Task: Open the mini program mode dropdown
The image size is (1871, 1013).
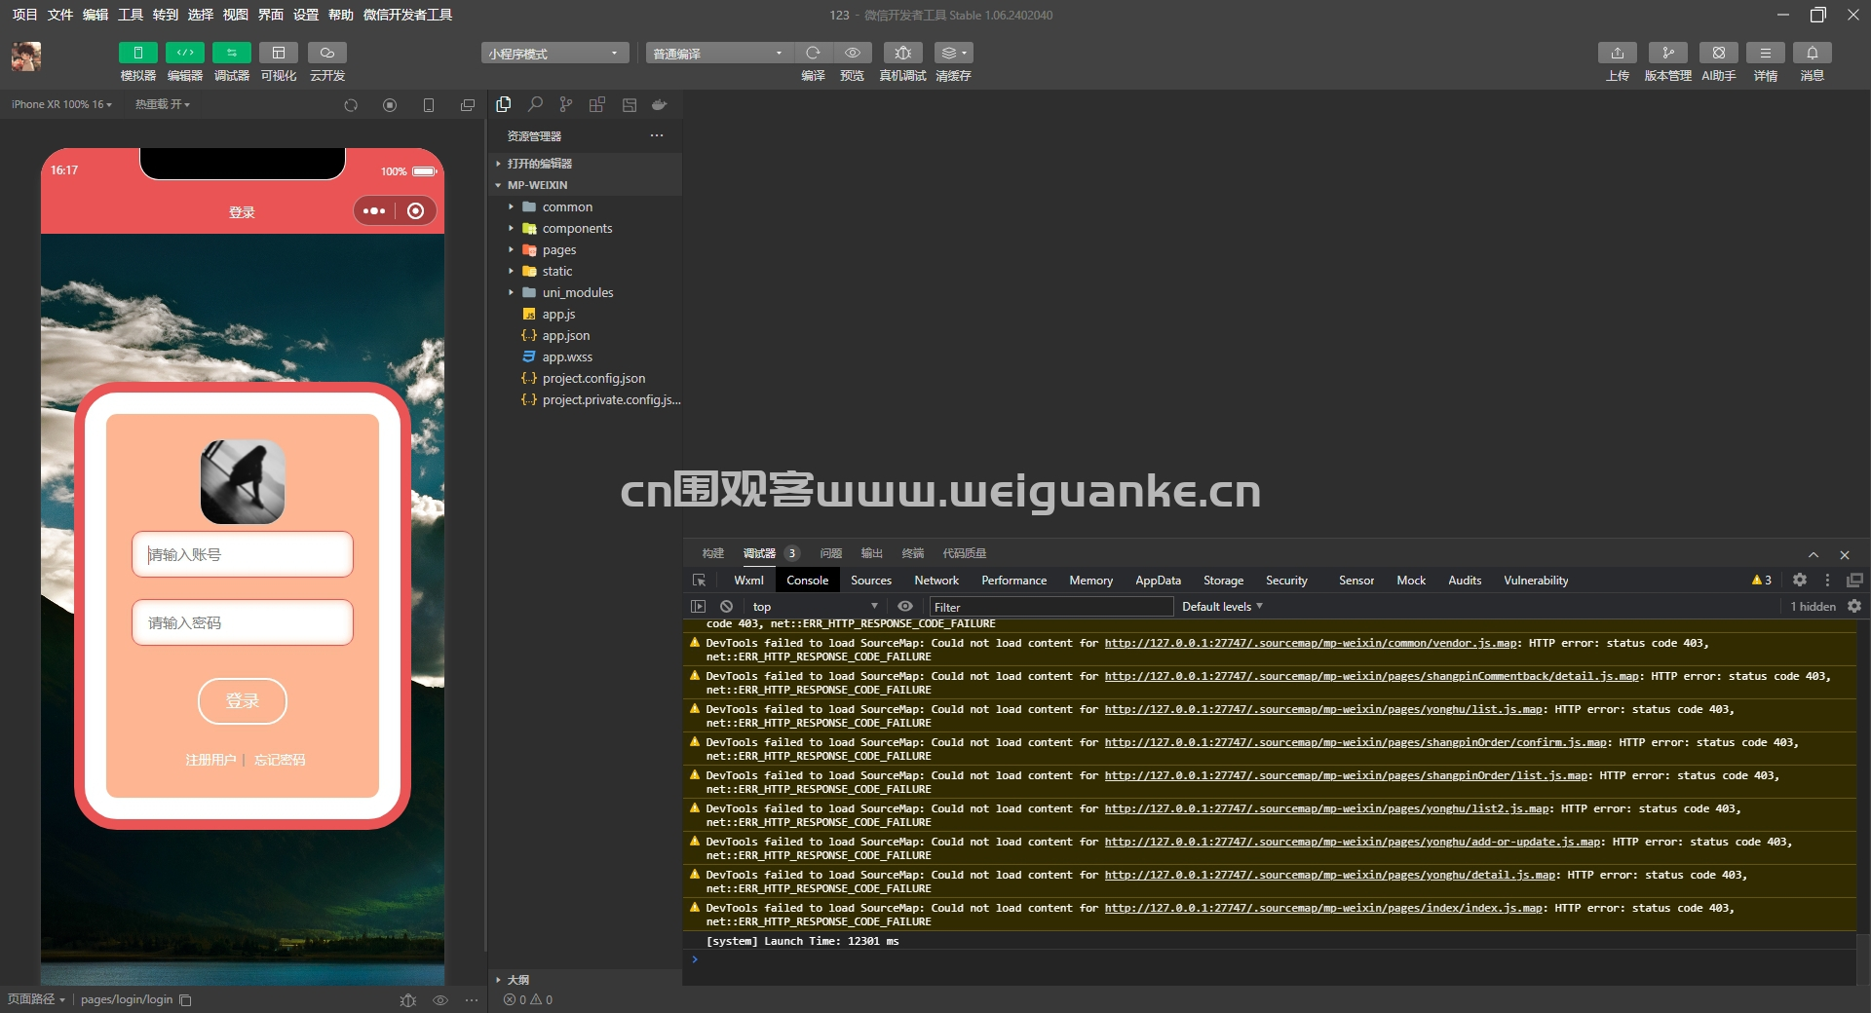Action: pyautogui.click(x=554, y=54)
